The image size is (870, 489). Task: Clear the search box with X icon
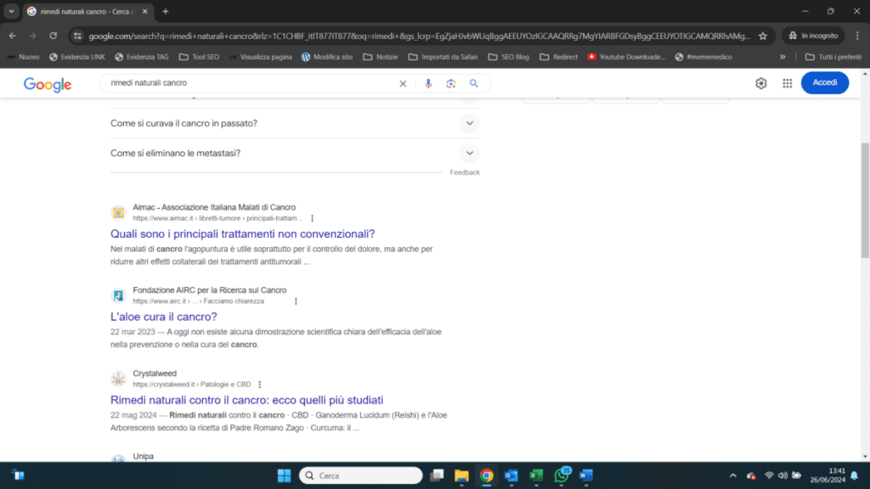[403, 83]
